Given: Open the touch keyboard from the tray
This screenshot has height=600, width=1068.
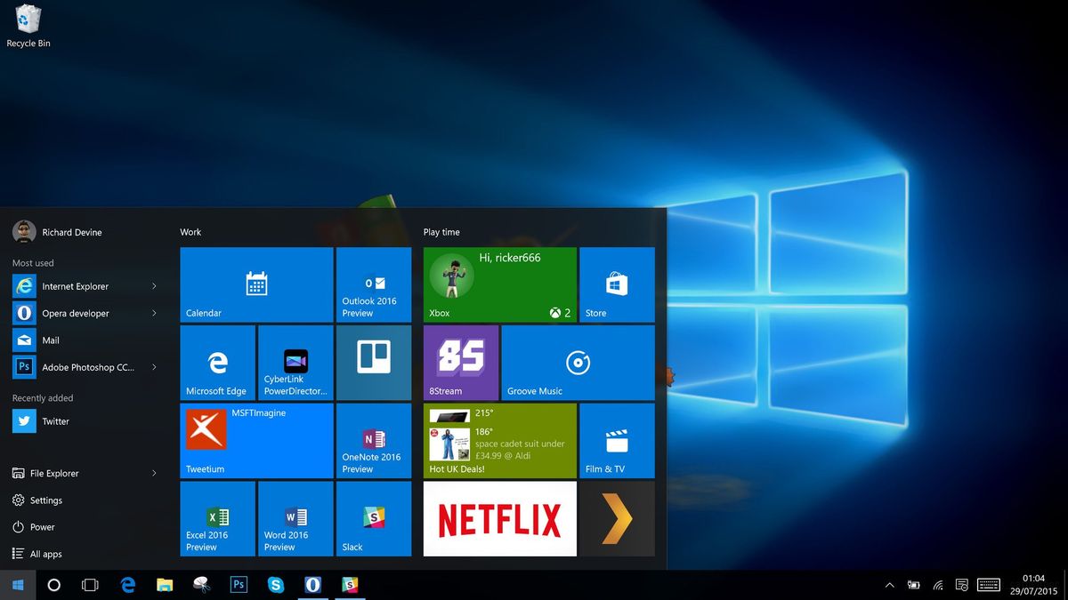Looking at the screenshot, I should pos(989,585).
